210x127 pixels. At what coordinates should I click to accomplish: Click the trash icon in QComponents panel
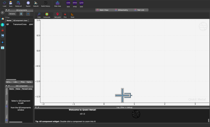tap(21, 14)
